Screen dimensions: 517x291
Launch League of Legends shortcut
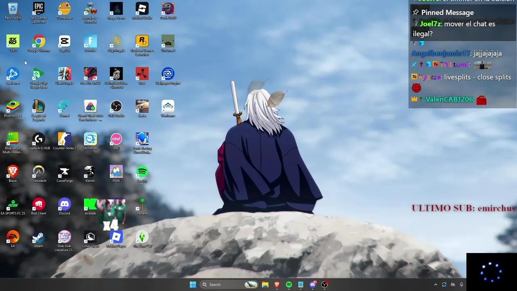(x=39, y=111)
